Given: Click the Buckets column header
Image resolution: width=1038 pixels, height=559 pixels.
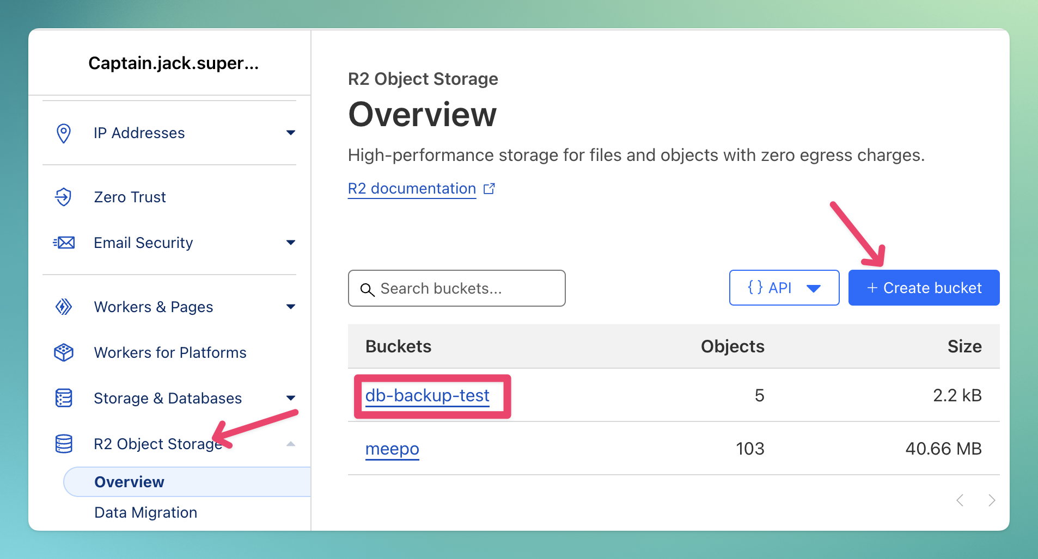Looking at the screenshot, I should (x=398, y=346).
